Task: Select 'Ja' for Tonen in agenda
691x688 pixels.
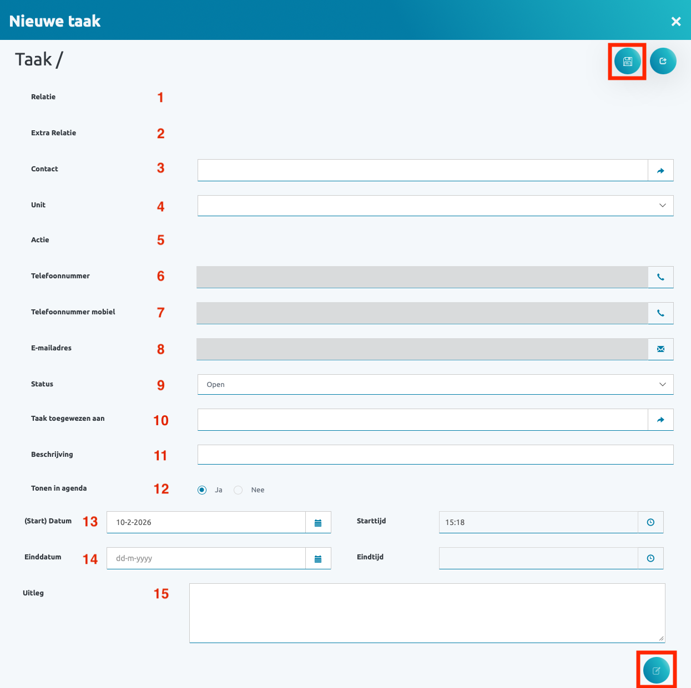Action: point(202,490)
